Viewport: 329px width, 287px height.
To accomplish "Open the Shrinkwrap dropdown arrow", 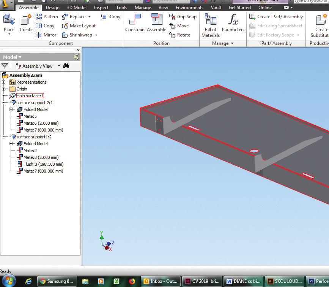I will pyautogui.click(x=96, y=35).
